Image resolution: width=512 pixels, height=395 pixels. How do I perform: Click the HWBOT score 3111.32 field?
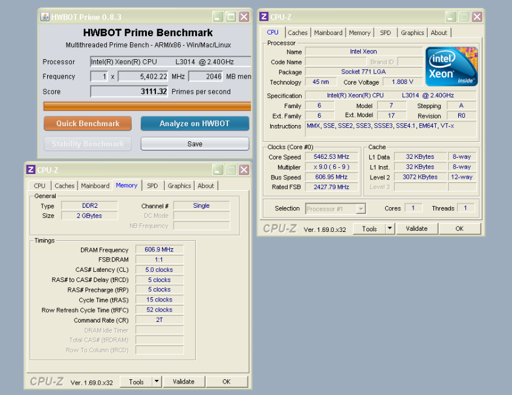point(129,91)
